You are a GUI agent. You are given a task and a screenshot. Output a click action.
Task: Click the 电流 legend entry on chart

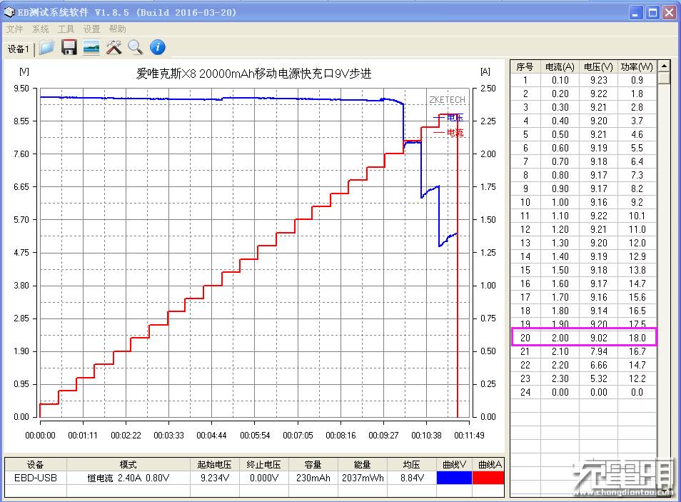coord(448,133)
